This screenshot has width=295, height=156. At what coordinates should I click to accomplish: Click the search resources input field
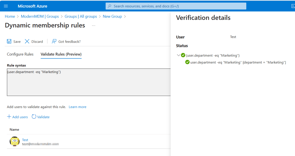pyautogui.click(x=176, y=6)
